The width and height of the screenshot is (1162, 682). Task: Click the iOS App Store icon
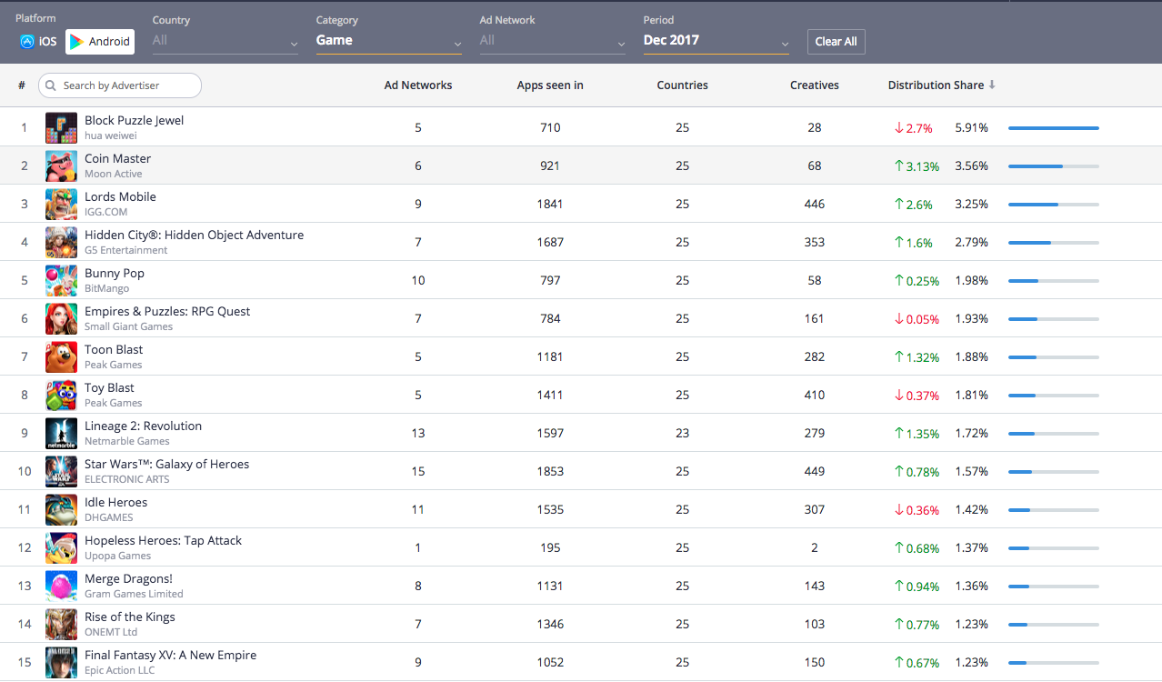(27, 42)
